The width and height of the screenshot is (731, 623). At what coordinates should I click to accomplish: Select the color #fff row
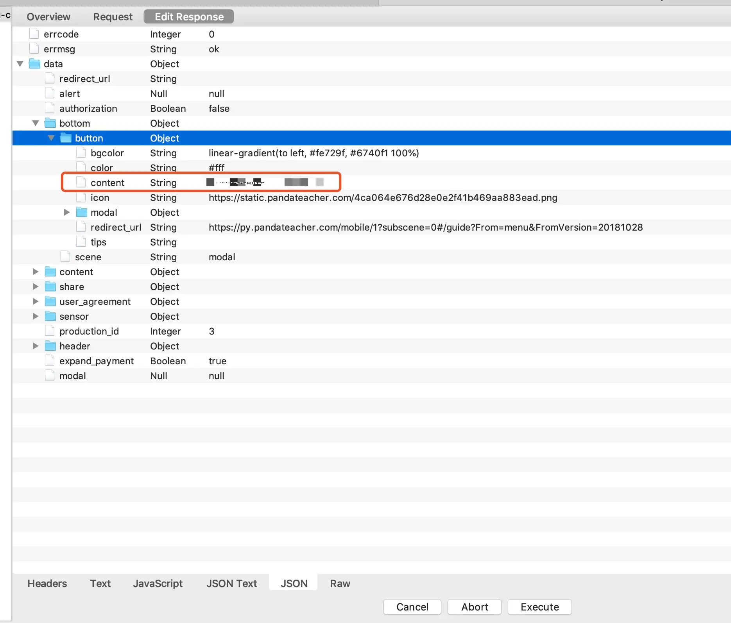(x=372, y=168)
